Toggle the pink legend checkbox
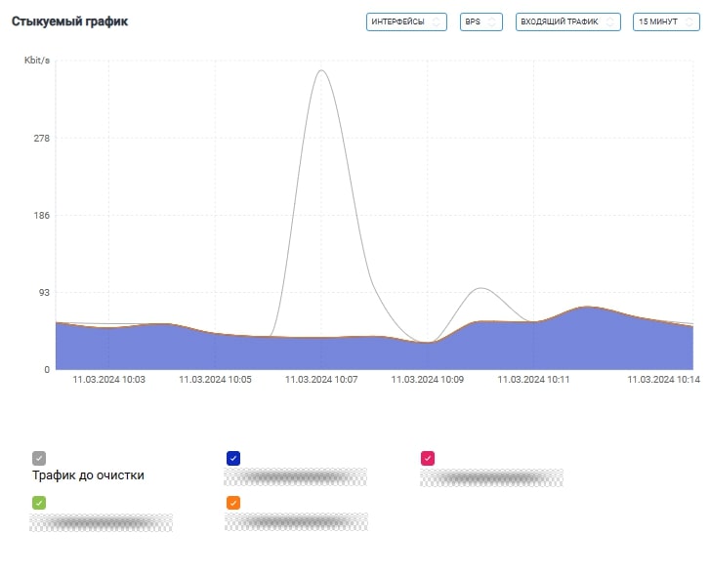The width and height of the screenshot is (710, 577). pyautogui.click(x=428, y=458)
